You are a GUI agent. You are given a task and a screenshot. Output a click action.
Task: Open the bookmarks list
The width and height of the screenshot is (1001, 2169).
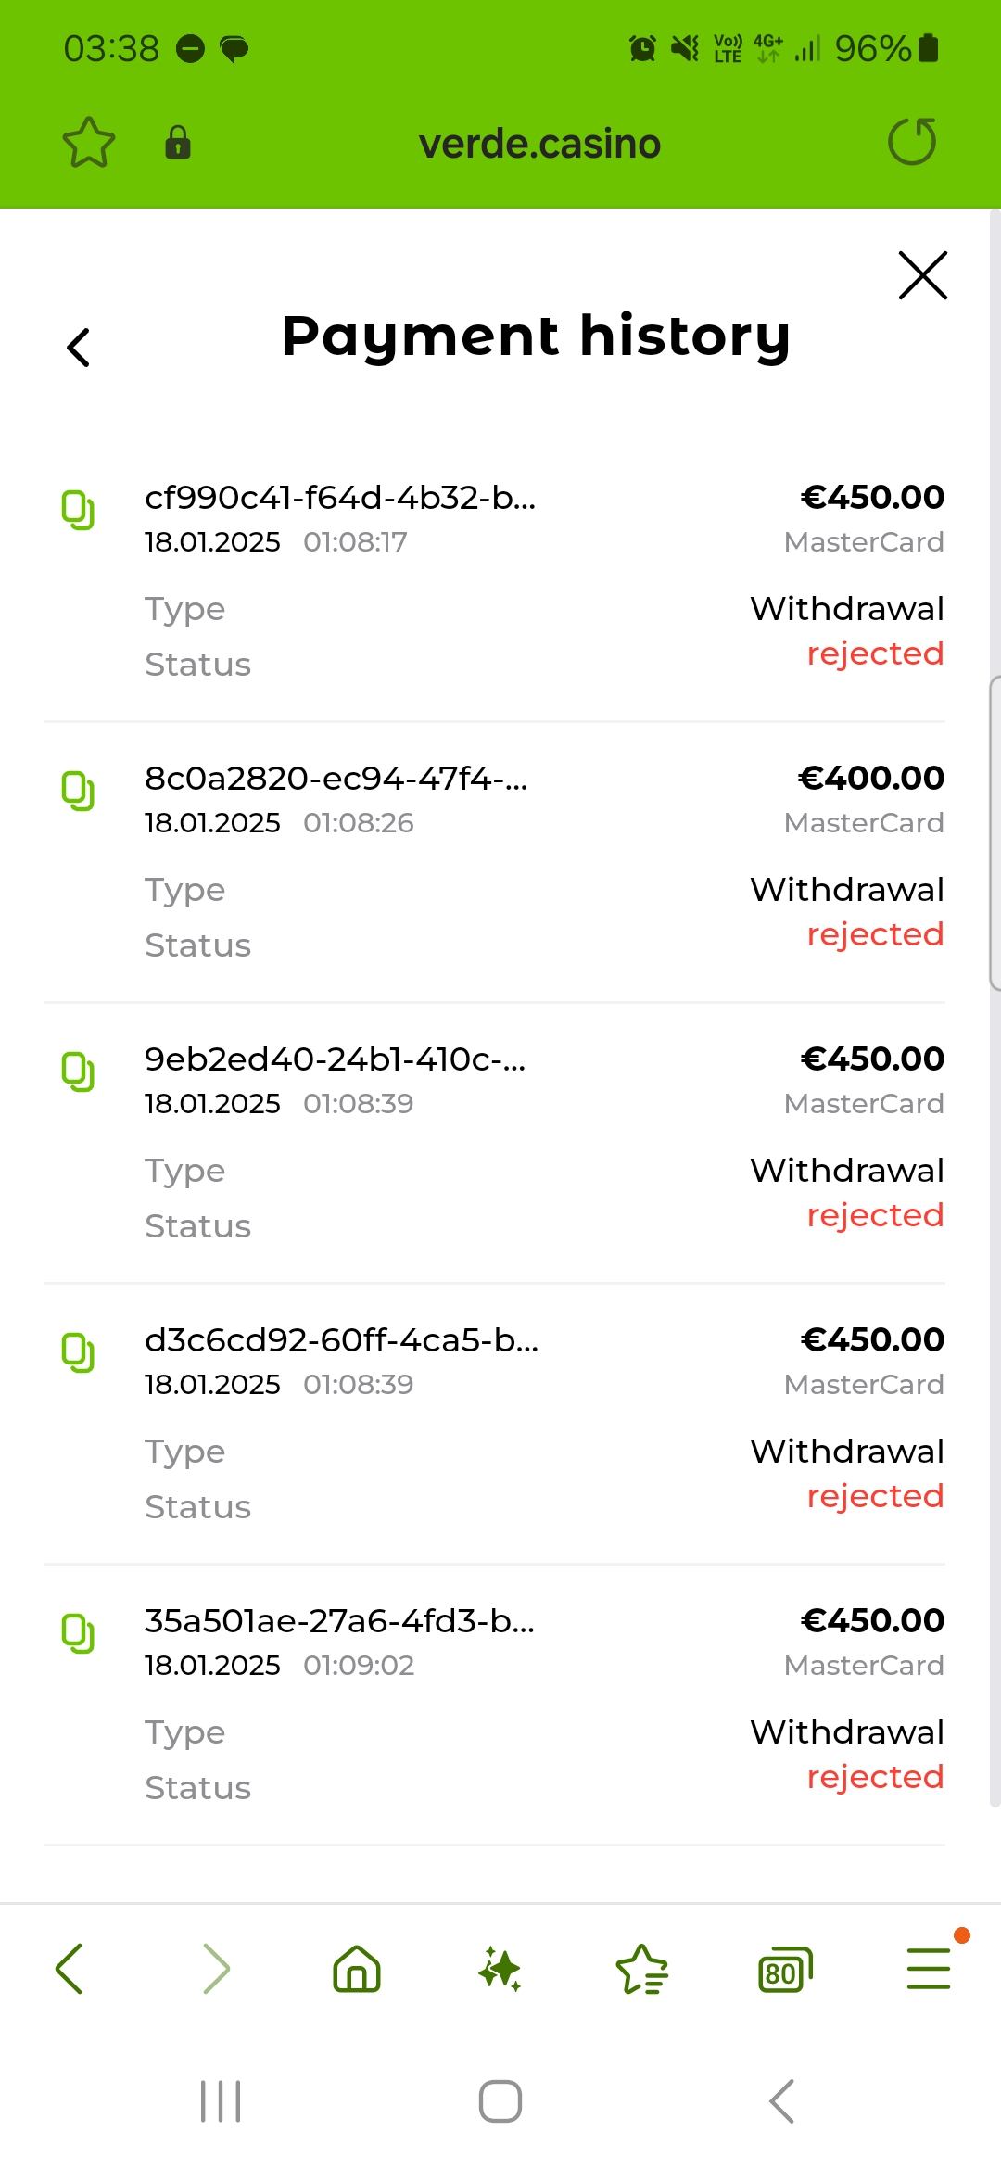tap(642, 1969)
